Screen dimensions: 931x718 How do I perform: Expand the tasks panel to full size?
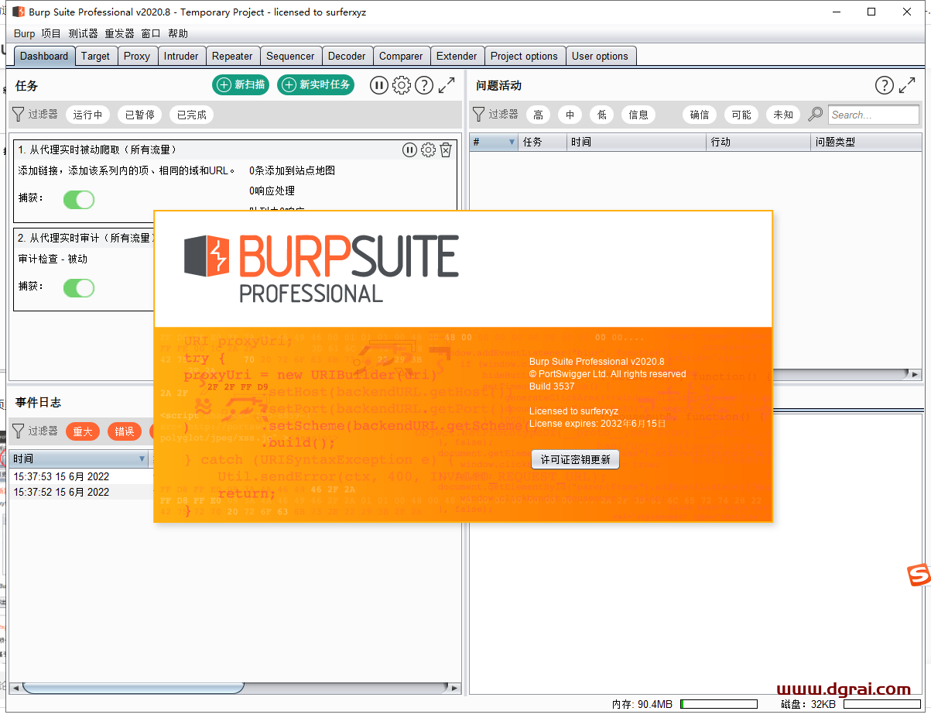click(447, 85)
